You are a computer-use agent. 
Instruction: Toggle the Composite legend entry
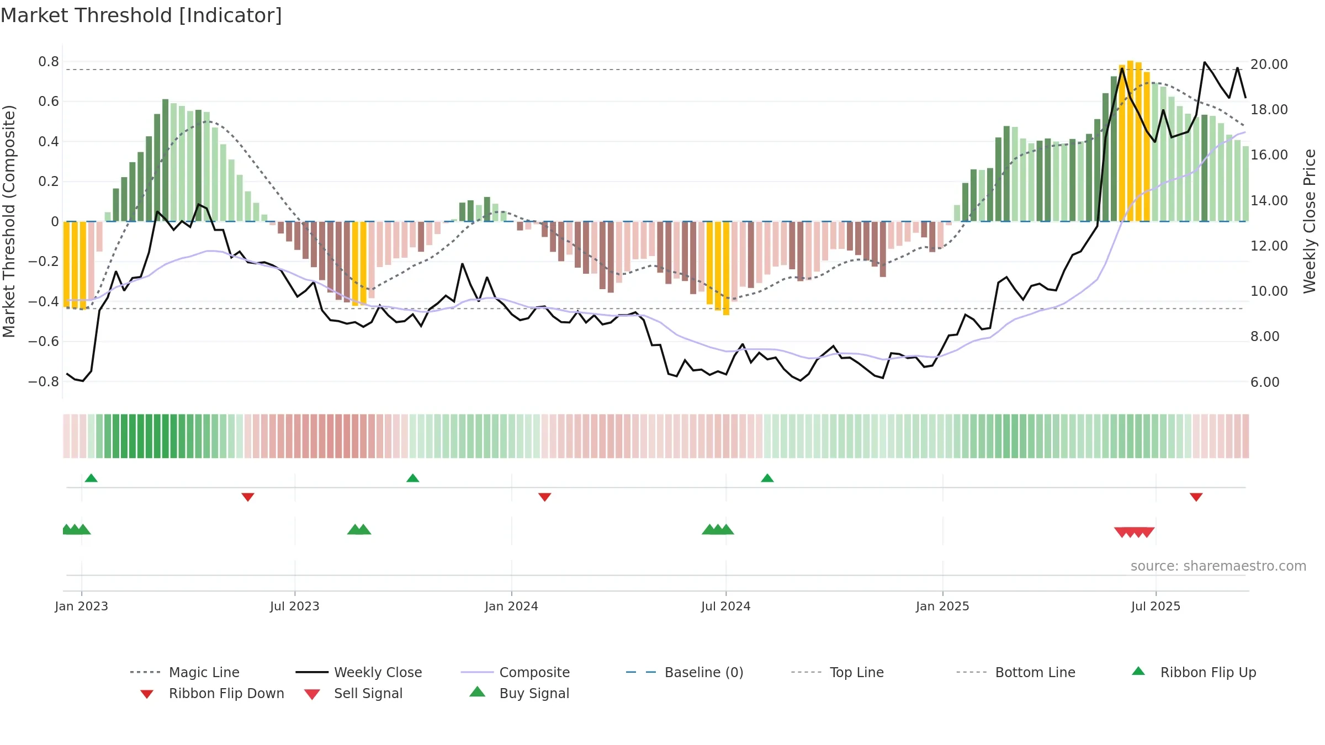click(515, 672)
